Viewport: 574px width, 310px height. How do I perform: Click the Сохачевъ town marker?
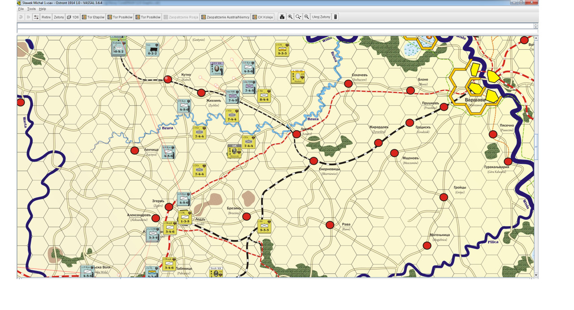(x=348, y=84)
